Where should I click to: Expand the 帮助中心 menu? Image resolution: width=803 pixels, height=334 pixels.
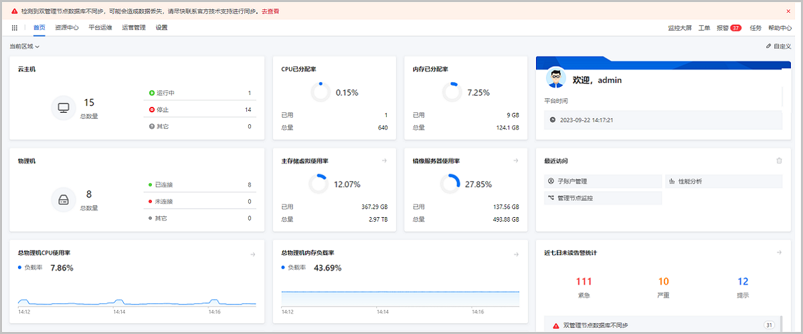tap(780, 28)
